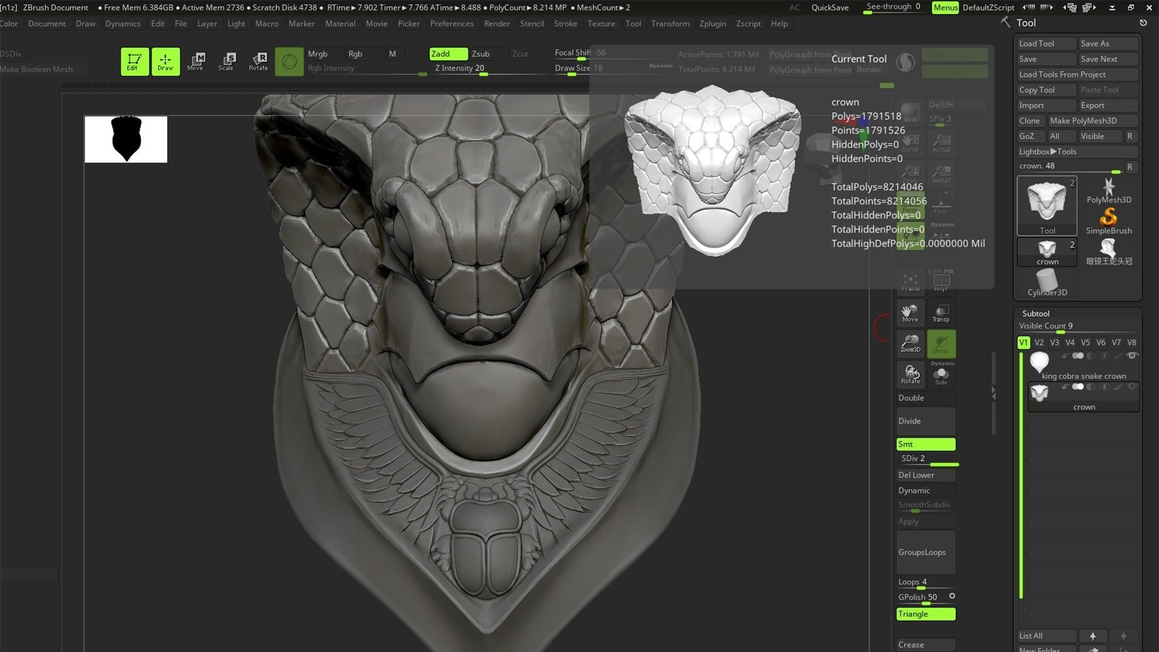Viewport: 1159px width, 652px height.
Task: Open the Zplugin menu
Action: pyautogui.click(x=712, y=24)
